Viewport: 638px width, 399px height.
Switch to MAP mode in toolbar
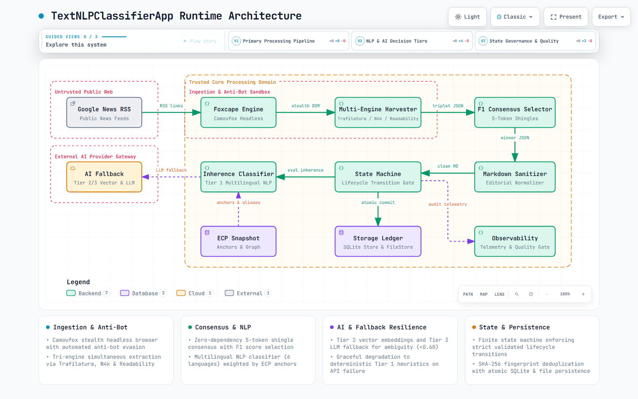[484, 294]
